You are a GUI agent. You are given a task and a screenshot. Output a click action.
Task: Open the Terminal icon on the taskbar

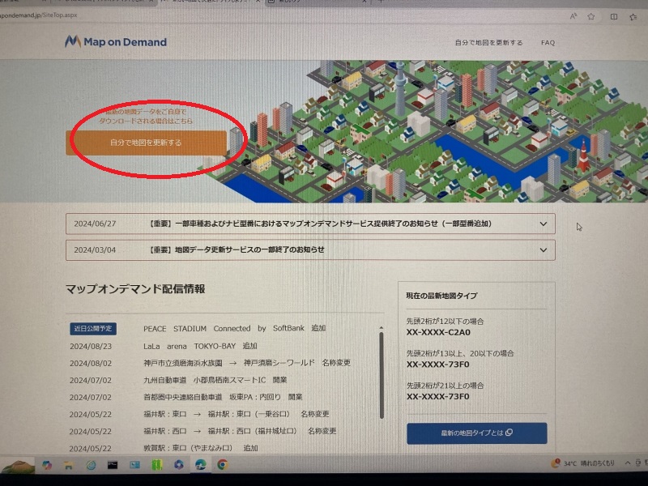coord(113,465)
